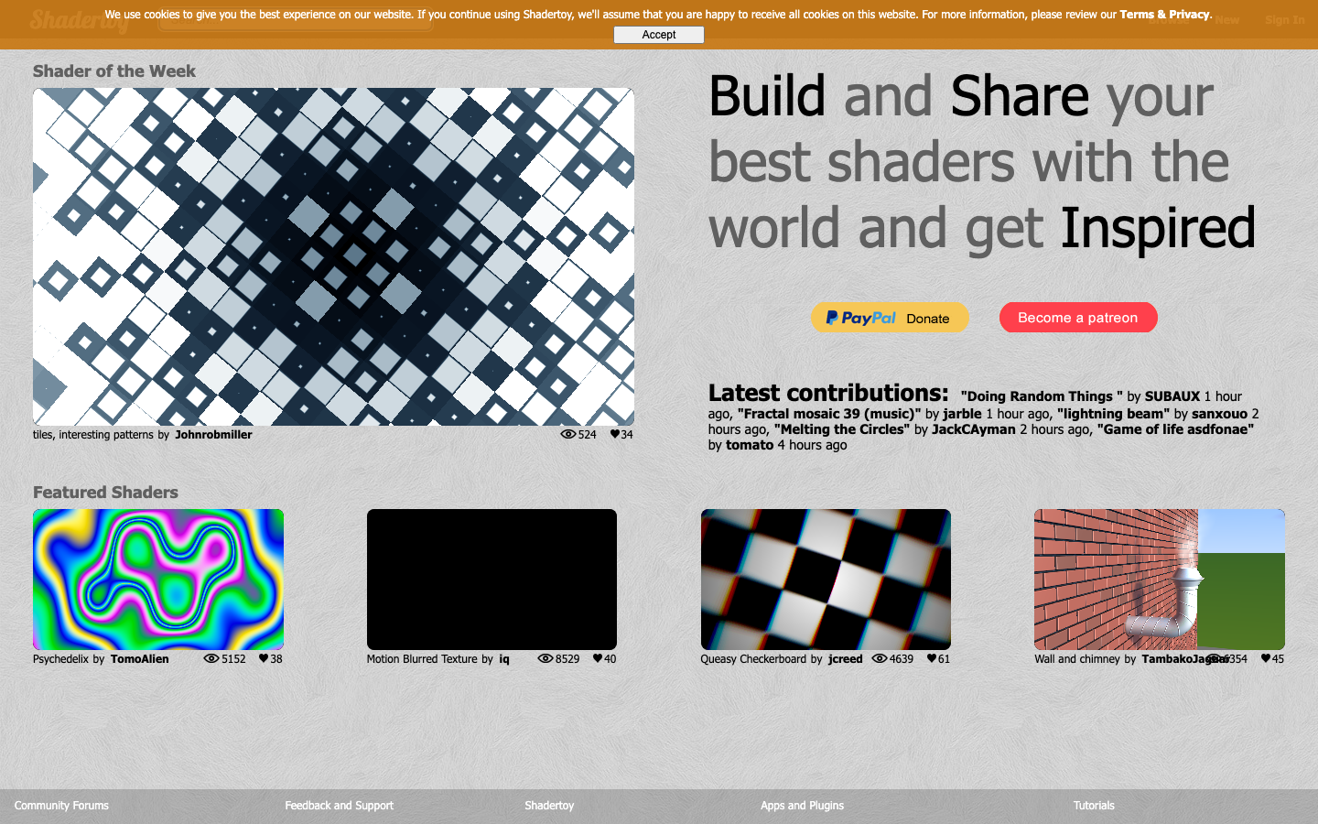Open iq's author profile
Screen dimensions: 1318x824
504,659
